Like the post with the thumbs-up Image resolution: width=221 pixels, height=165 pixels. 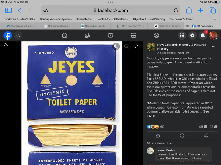158,136
